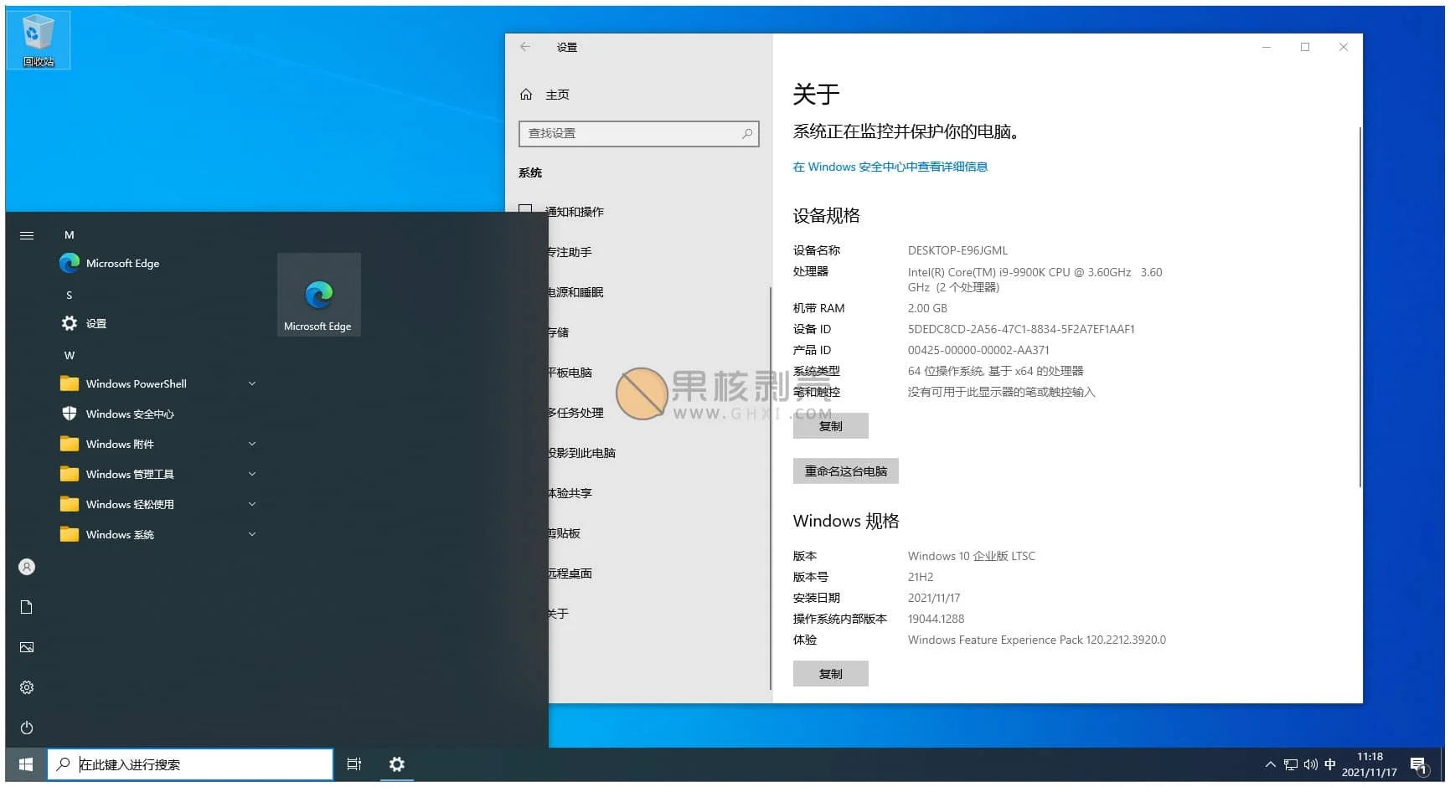Click the Start menu hamburger expand icon

(27, 236)
